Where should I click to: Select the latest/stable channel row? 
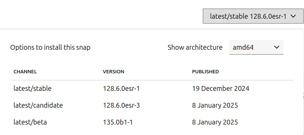coord(152,89)
